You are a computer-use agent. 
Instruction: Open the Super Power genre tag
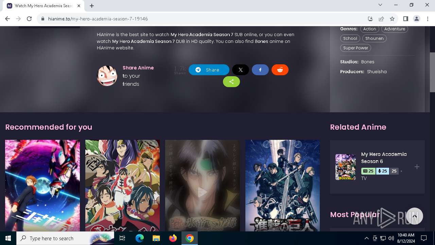click(355, 48)
